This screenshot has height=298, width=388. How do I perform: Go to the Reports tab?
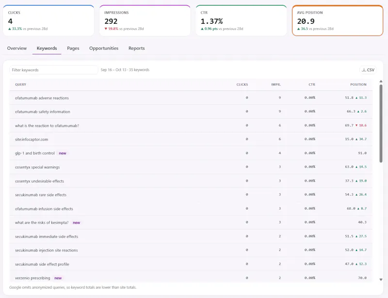click(x=137, y=48)
